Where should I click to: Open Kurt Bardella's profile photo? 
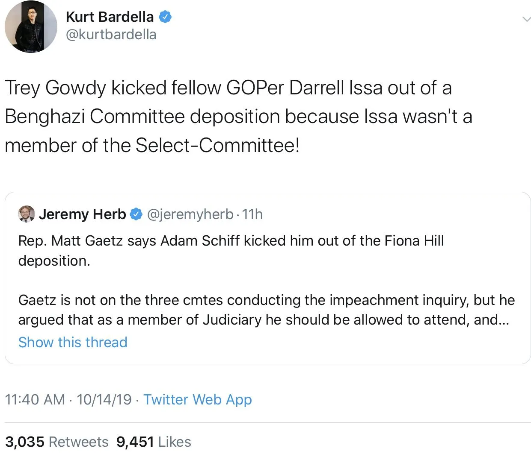pyautogui.click(x=31, y=26)
